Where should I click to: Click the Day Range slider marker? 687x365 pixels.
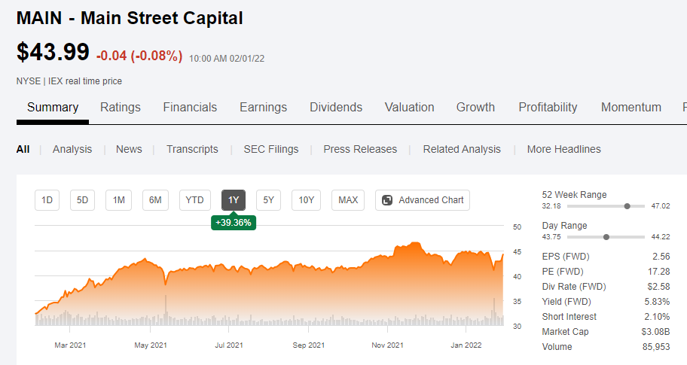pos(606,237)
